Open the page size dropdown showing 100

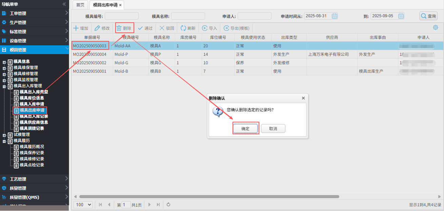84,205
